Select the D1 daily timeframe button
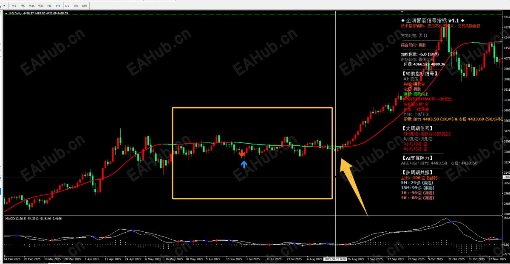Image resolution: width=510 pixels, height=264 pixels. point(67,6)
